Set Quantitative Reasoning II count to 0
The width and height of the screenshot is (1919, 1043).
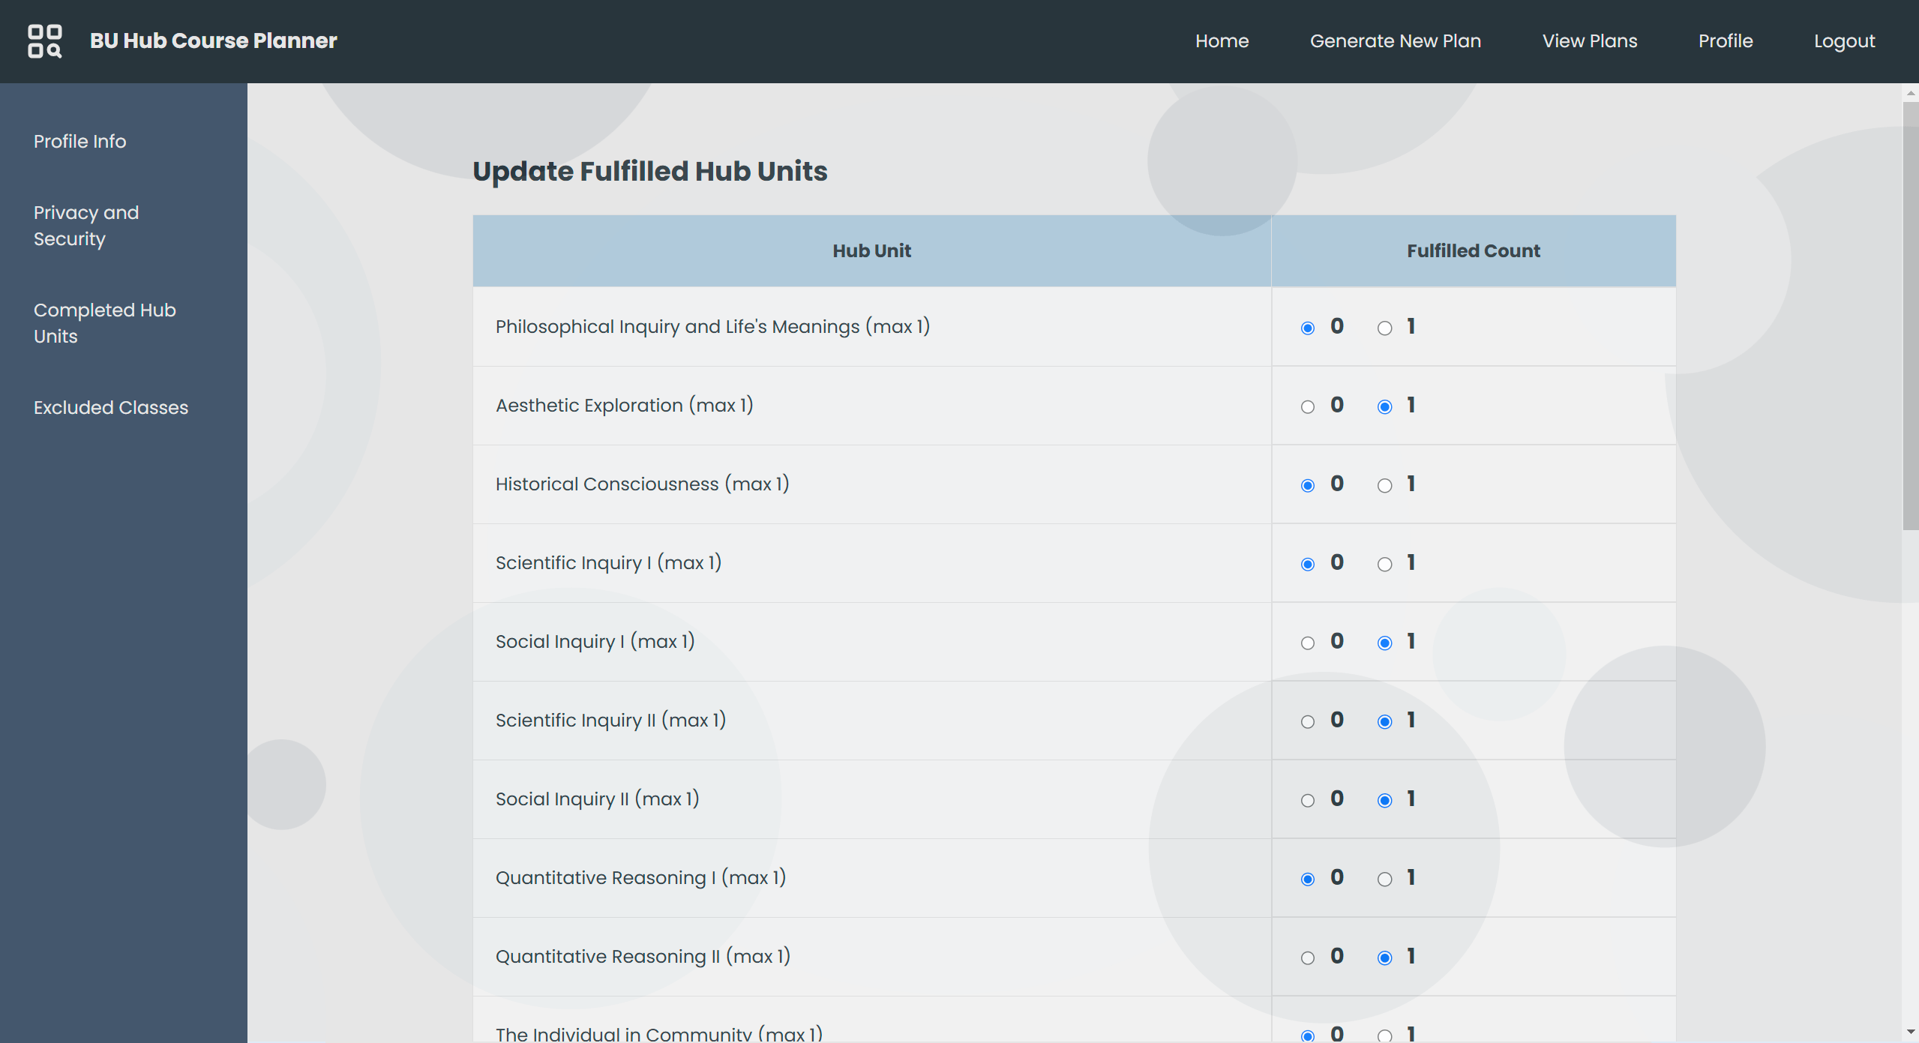click(1308, 958)
